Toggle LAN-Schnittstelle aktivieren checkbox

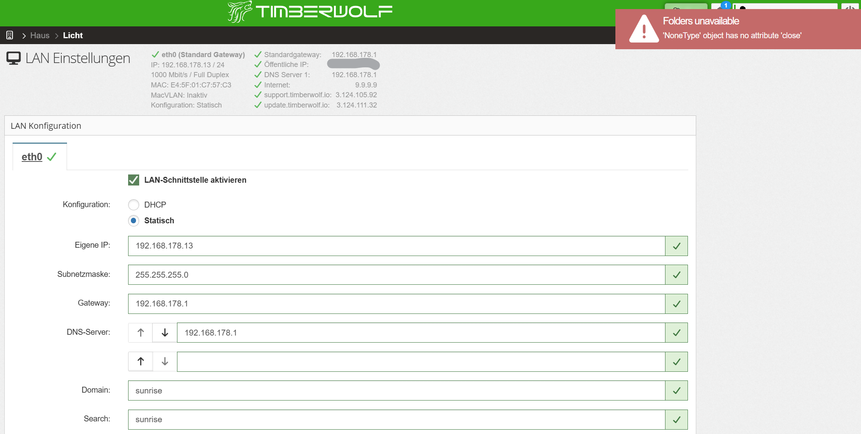(134, 180)
